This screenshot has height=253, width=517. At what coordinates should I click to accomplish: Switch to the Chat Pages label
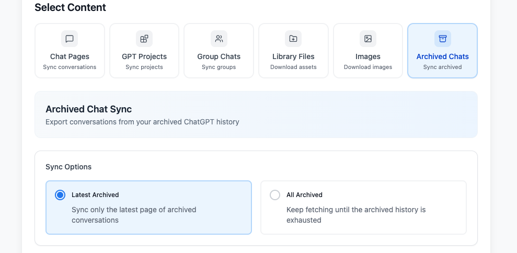[x=70, y=57]
